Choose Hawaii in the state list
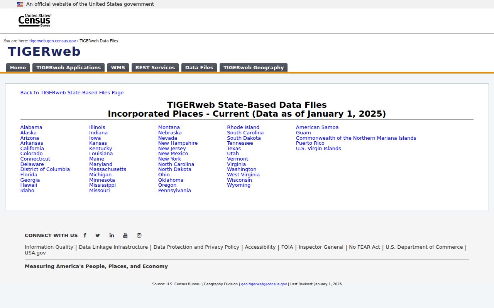Screen dimensions: 494x308 pos(29,185)
